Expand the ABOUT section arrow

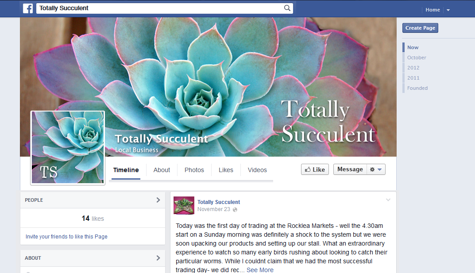pyautogui.click(x=158, y=258)
